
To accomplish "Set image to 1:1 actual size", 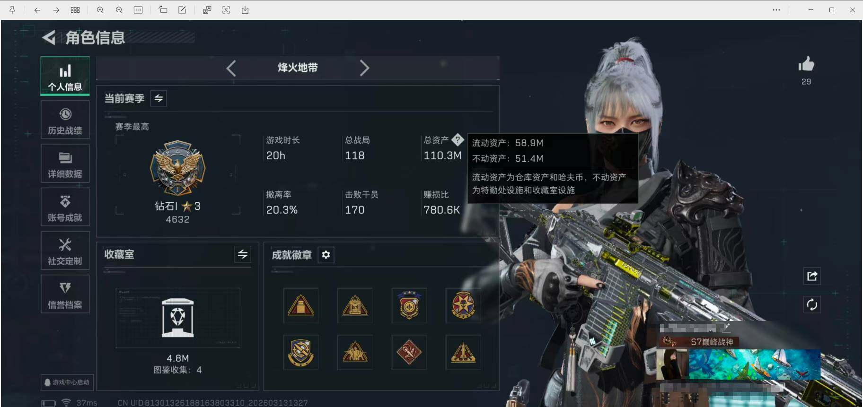I will pyautogui.click(x=138, y=10).
